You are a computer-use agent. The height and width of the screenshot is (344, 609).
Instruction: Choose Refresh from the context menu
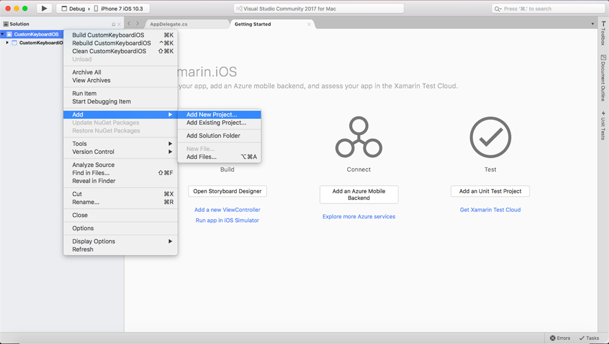[120, 249]
